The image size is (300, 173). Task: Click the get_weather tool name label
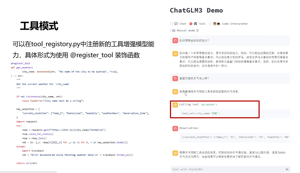click(208, 105)
